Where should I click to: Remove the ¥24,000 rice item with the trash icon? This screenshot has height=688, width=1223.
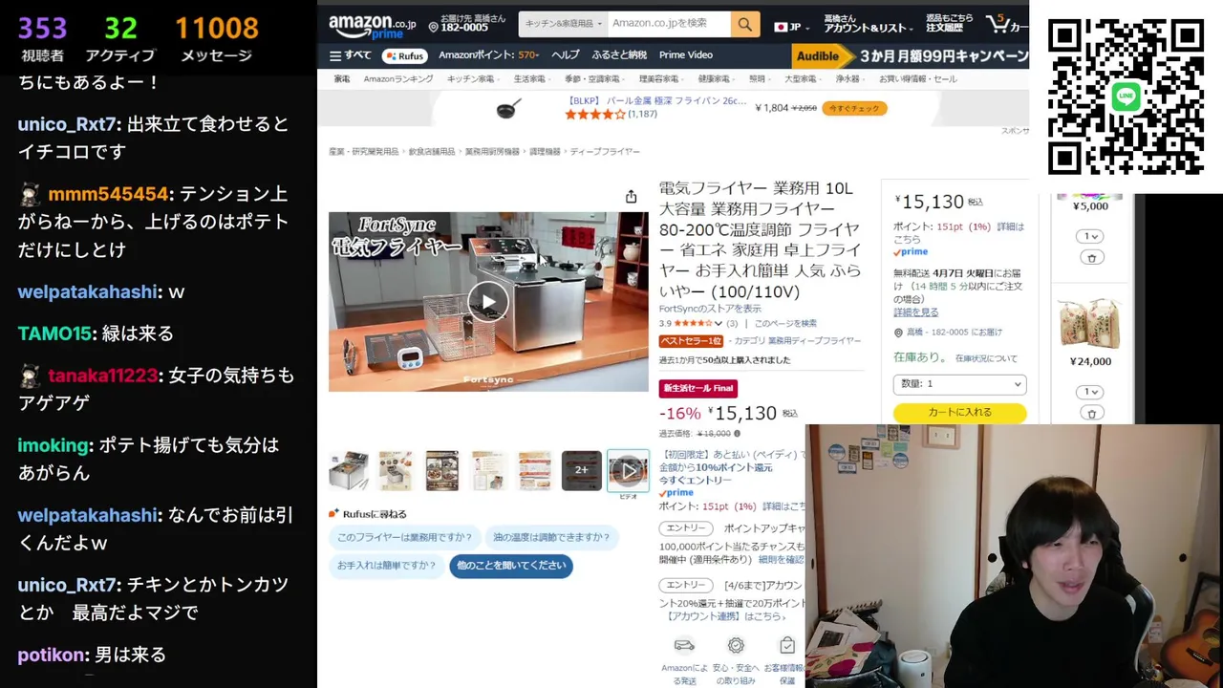pyautogui.click(x=1091, y=413)
